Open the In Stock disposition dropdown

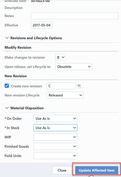click(55, 128)
